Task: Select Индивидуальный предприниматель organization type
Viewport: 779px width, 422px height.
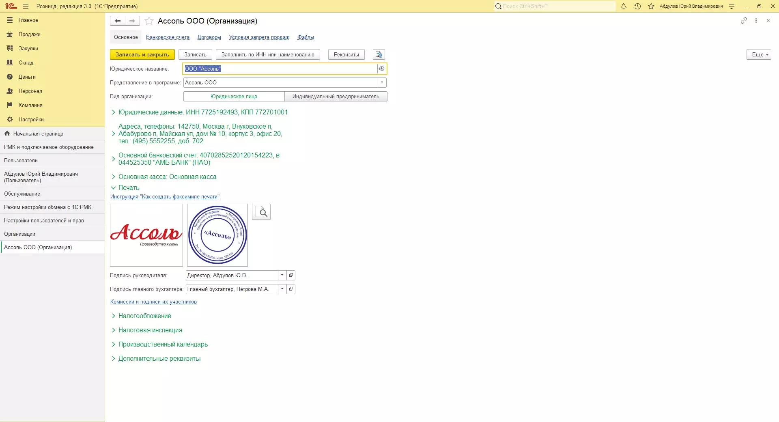Action: pos(336,96)
